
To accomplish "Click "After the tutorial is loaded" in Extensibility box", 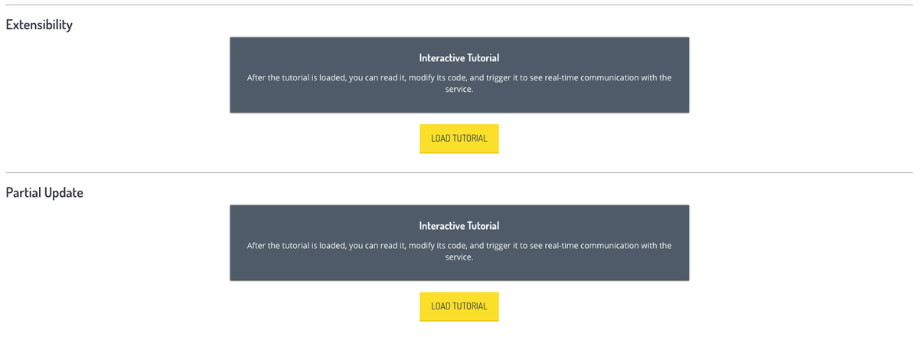I will tap(296, 78).
